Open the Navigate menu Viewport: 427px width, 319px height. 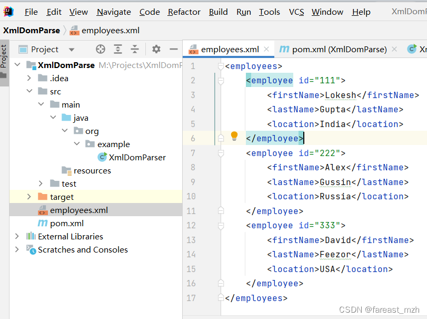click(114, 12)
